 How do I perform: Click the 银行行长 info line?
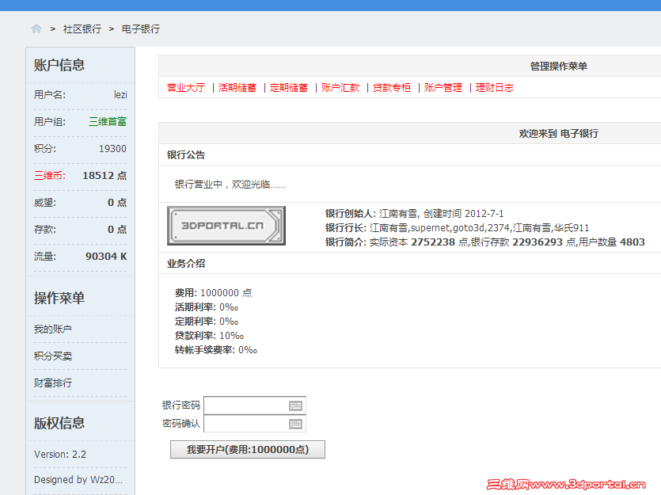click(x=457, y=227)
